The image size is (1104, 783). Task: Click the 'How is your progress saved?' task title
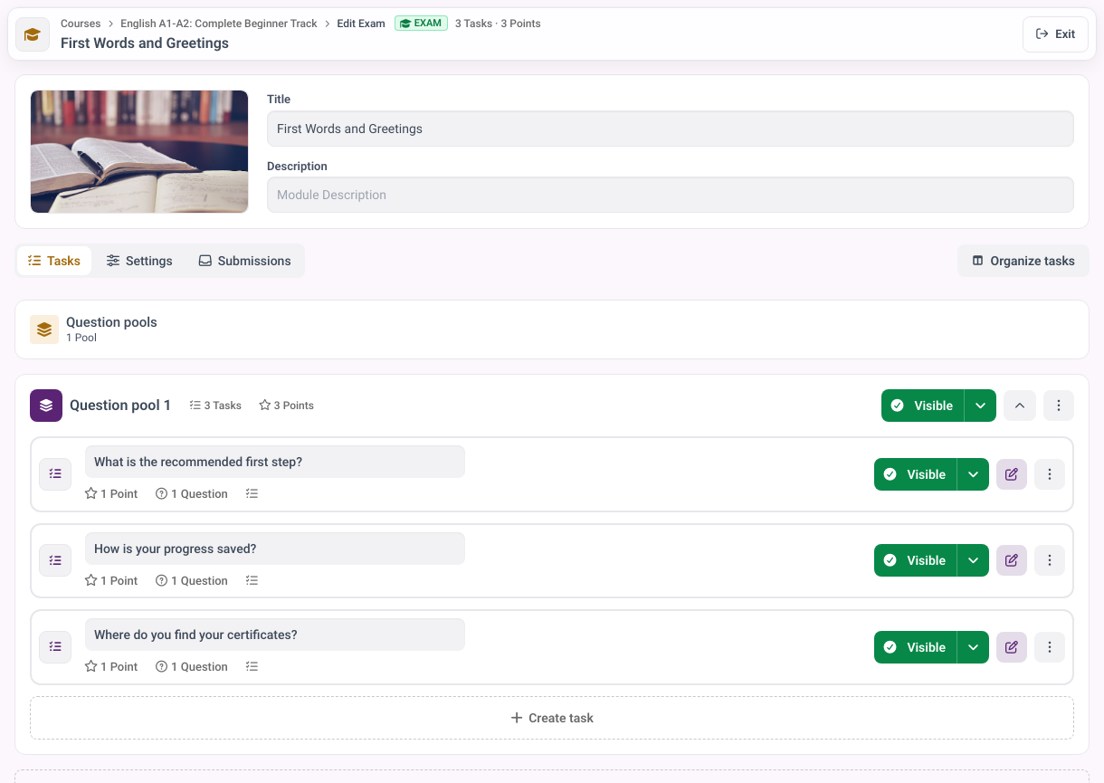tap(275, 549)
